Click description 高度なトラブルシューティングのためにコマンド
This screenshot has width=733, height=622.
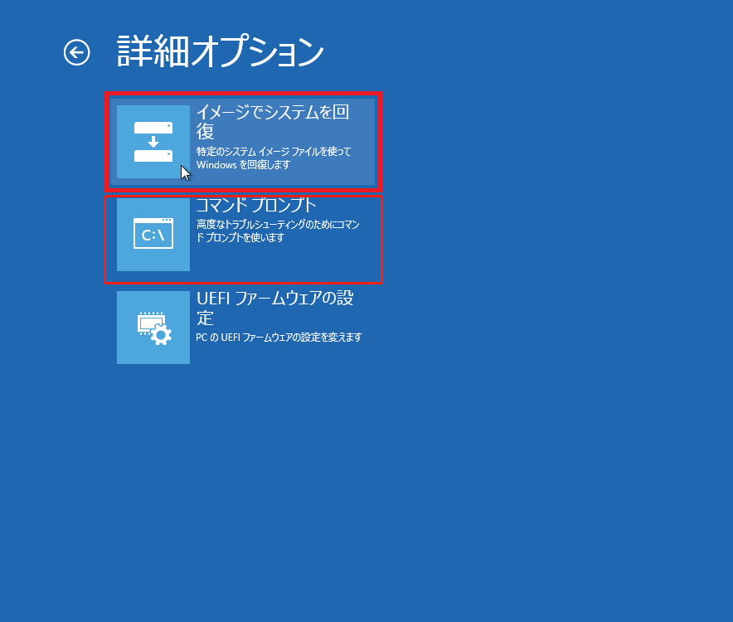tap(278, 231)
